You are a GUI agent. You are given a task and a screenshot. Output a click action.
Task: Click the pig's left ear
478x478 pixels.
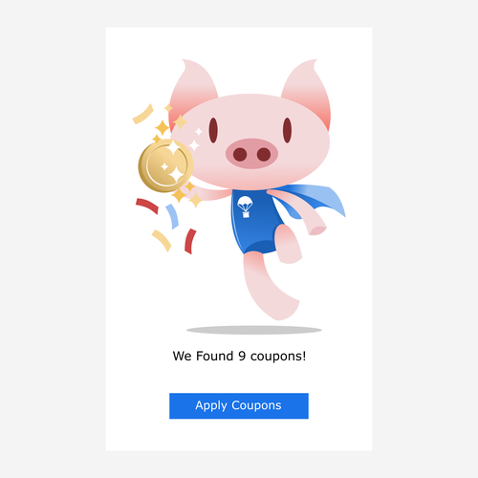coord(191,91)
